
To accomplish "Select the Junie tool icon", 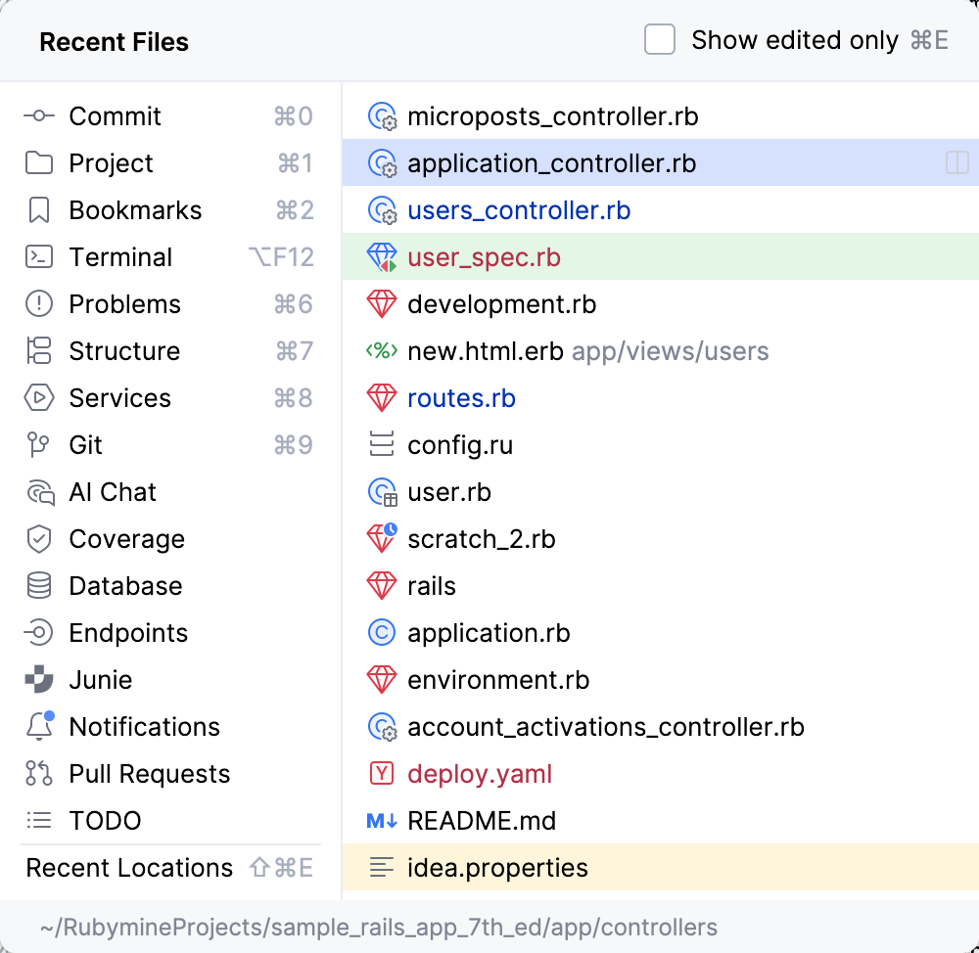I will (38, 680).
